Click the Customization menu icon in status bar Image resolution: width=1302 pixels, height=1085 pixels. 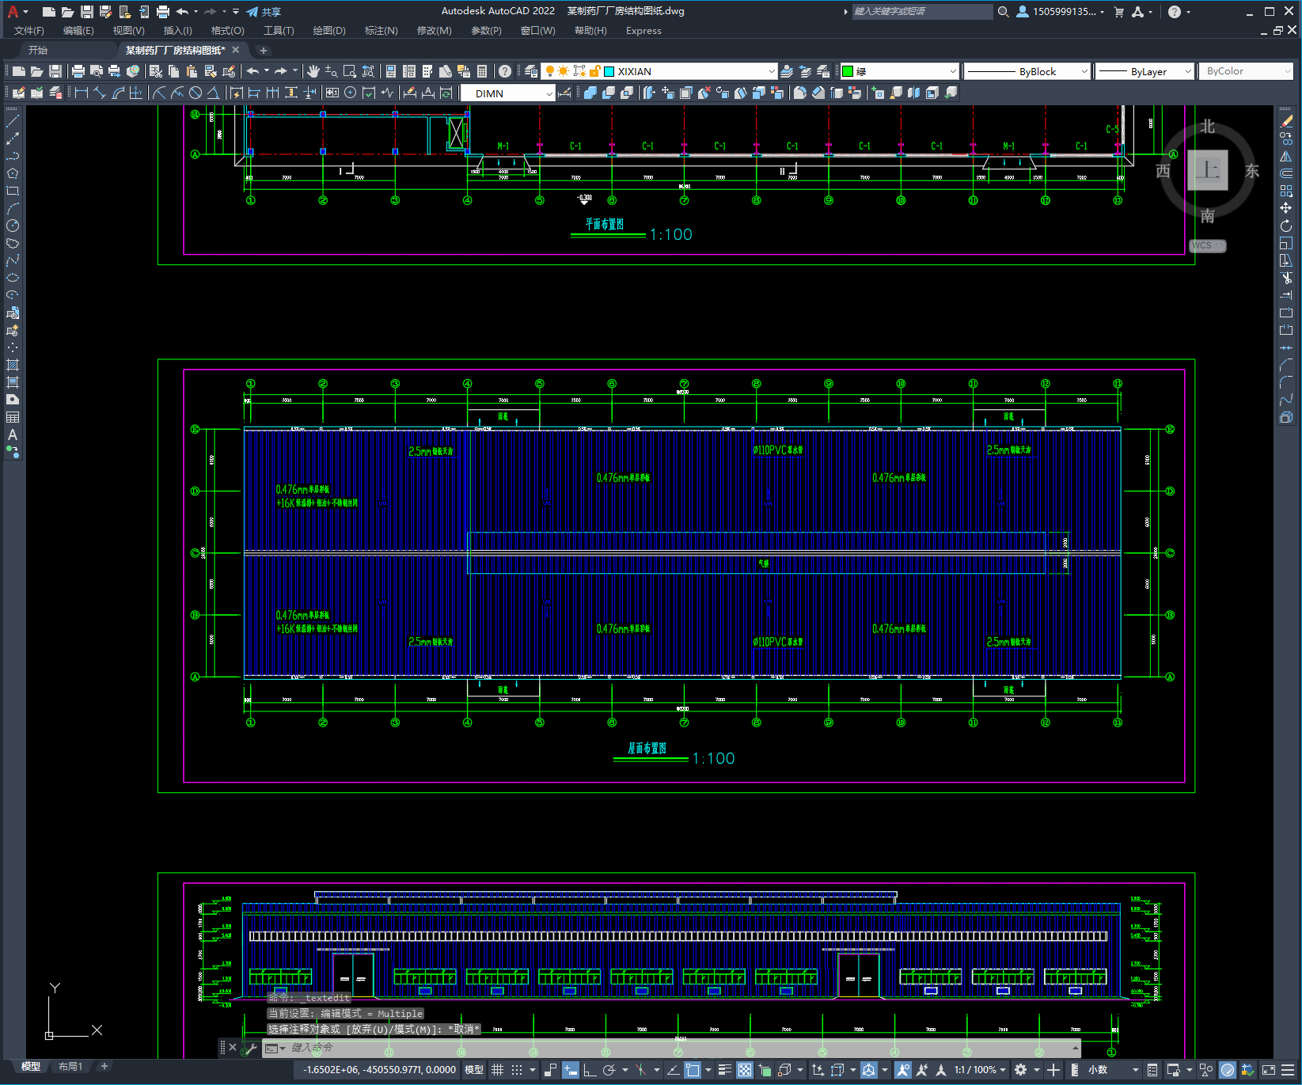pos(1288,1070)
